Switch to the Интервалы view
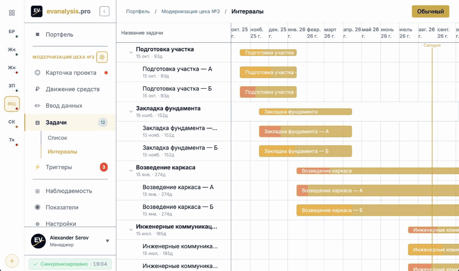Viewport: 459px width, 271px height. point(62,152)
